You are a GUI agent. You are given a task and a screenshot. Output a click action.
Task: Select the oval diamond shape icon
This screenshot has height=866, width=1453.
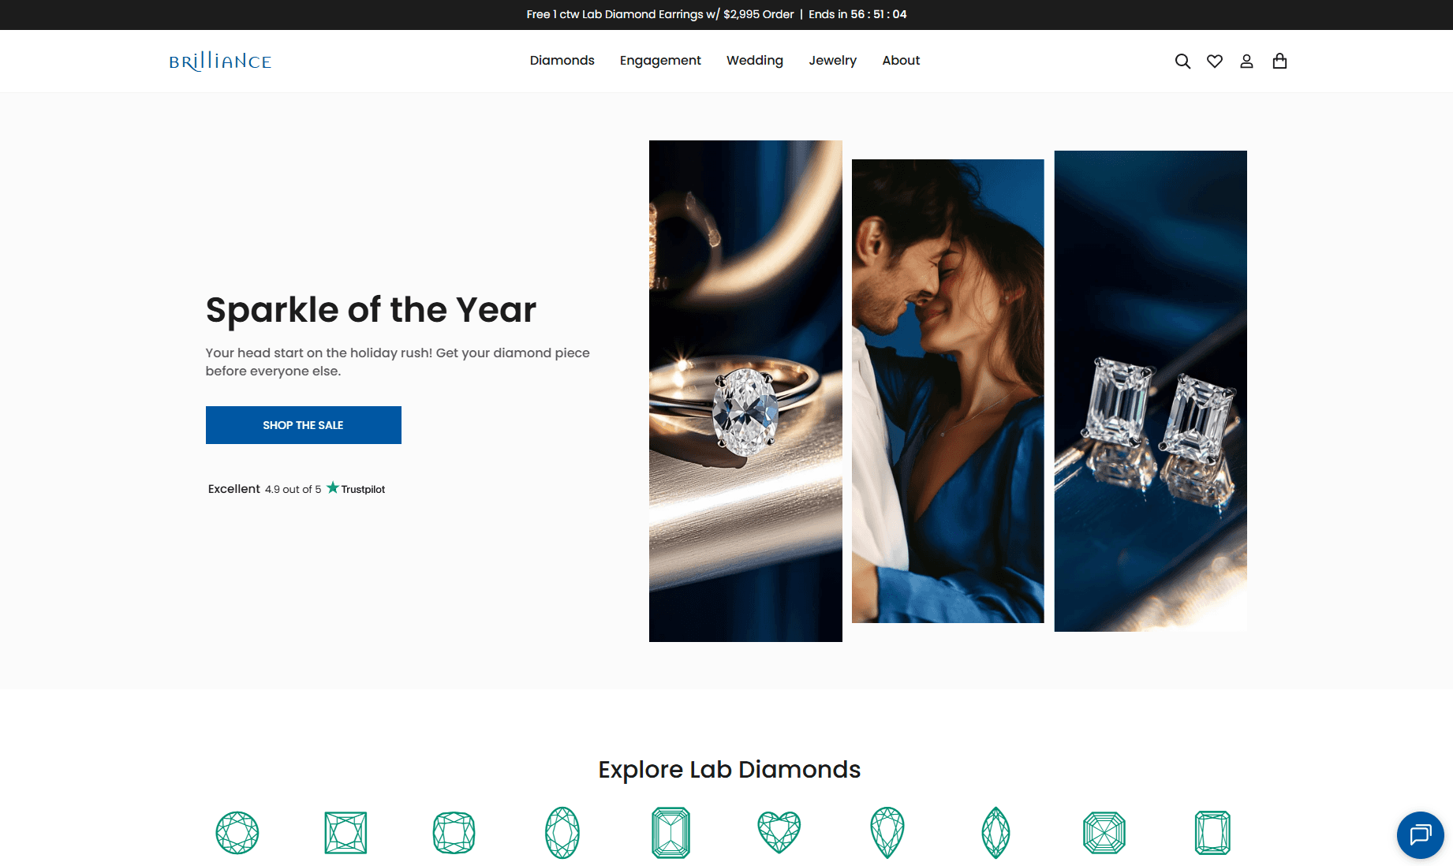pyautogui.click(x=562, y=833)
